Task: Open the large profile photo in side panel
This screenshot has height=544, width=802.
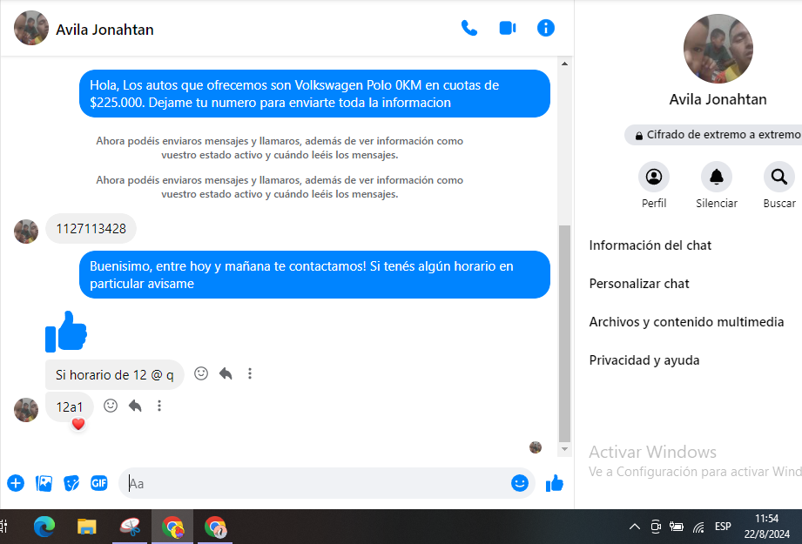Action: point(718,49)
